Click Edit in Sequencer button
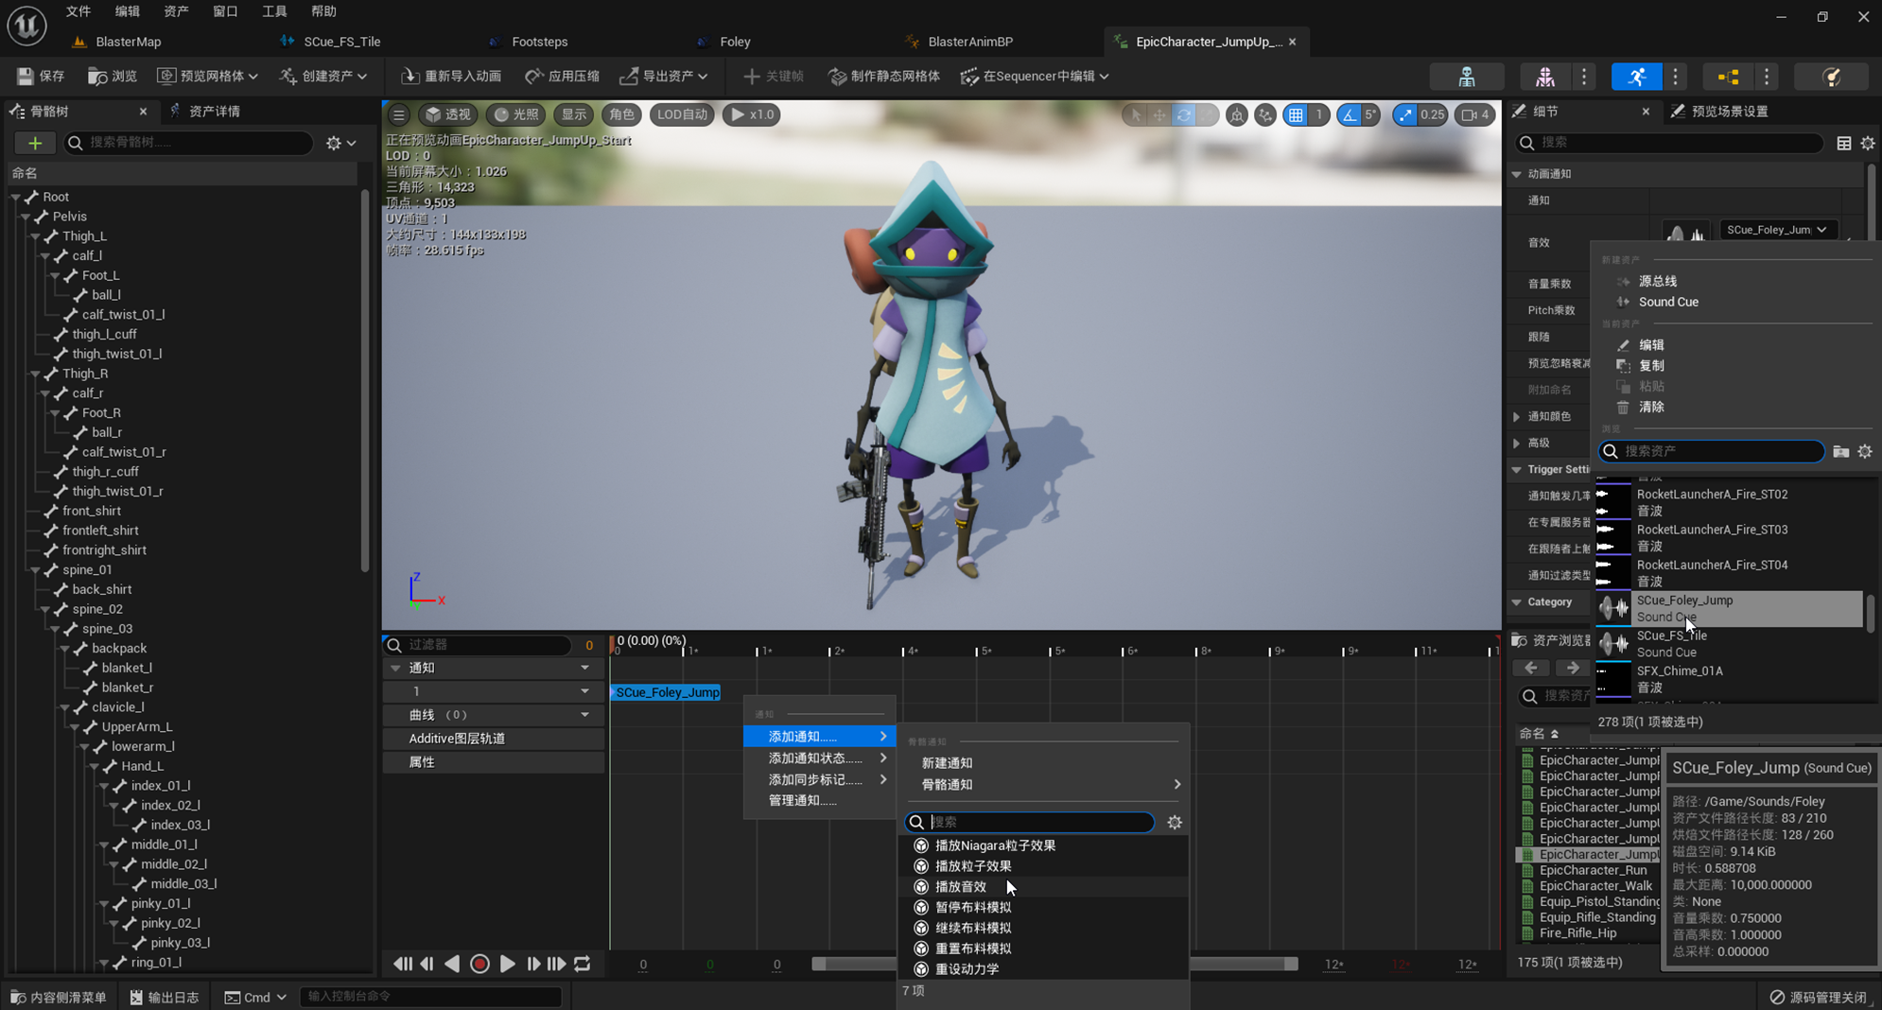The width and height of the screenshot is (1882, 1010). pos(1034,76)
